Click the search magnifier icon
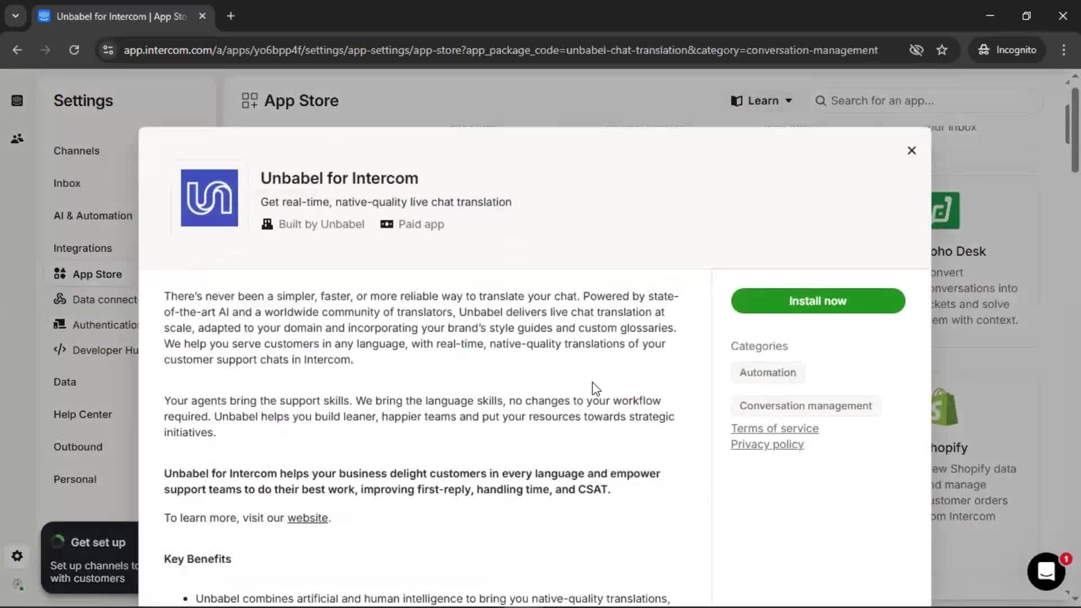This screenshot has width=1081, height=608. point(820,101)
